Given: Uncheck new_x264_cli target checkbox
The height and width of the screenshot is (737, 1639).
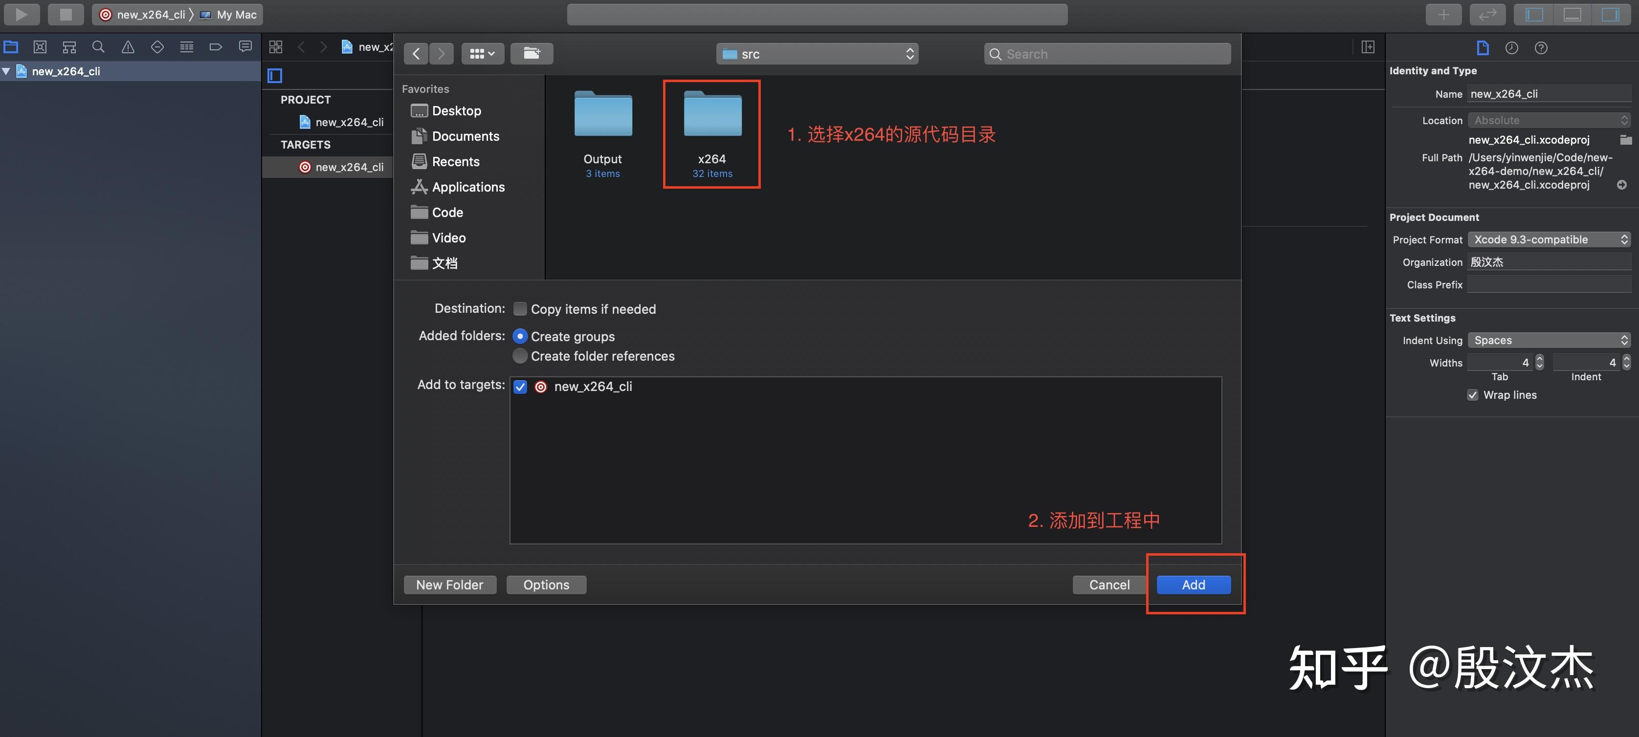Looking at the screenshot, I should 520,387.
